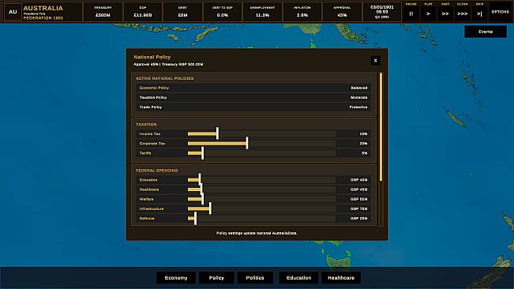Click the AU country badge icon
This screenshot has width=514, height=289.
tap(13, 12)
